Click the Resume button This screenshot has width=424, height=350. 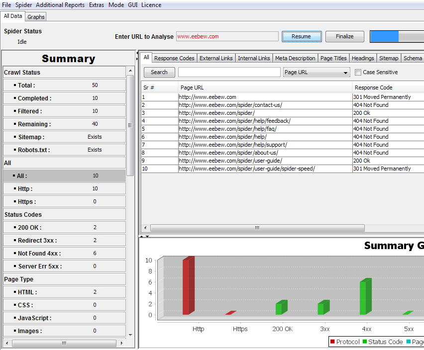pos(302,36)
